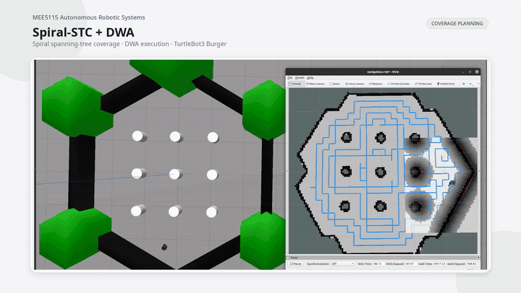The image size is (521, 293).
Task: Click the navigation.rviz title bar
Action: (x=383, y=72)
